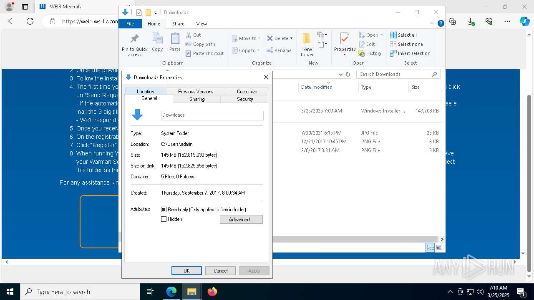Viewport: 534px width, 300px height.
Task: Click Select none in ribbon
Action: [406, 44]
